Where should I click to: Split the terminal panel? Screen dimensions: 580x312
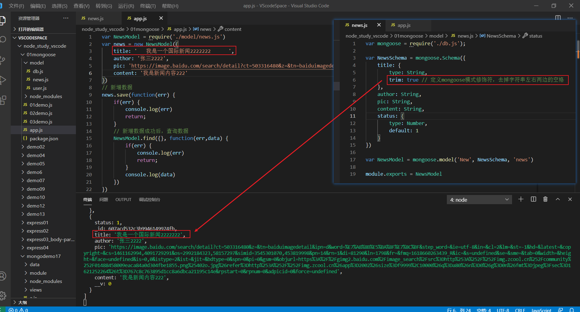tap(533, 199)
